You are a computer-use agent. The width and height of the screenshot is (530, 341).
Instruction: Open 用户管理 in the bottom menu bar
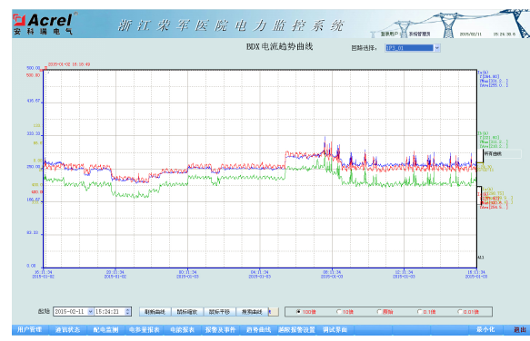point(29,329)
